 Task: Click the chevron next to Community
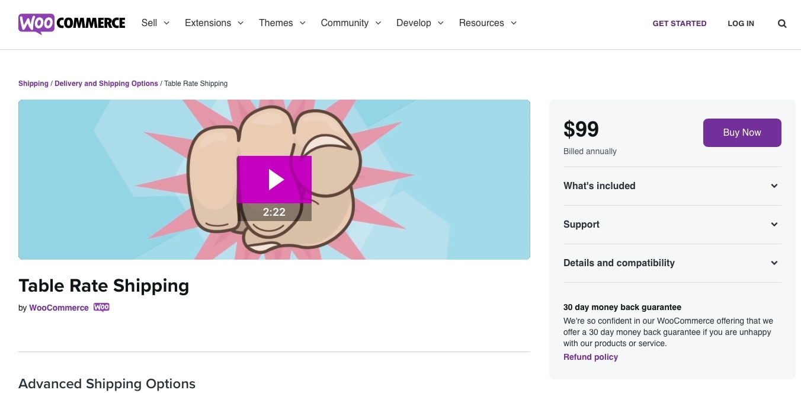coord(378,23)
